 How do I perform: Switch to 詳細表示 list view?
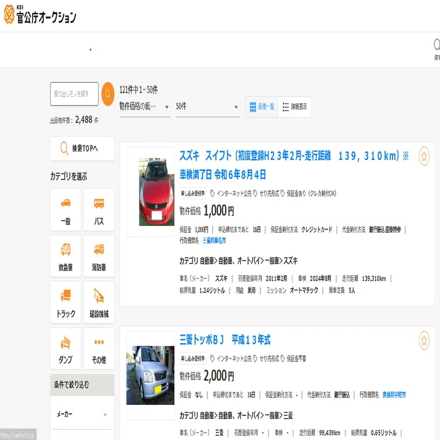(x=294, y=107)
